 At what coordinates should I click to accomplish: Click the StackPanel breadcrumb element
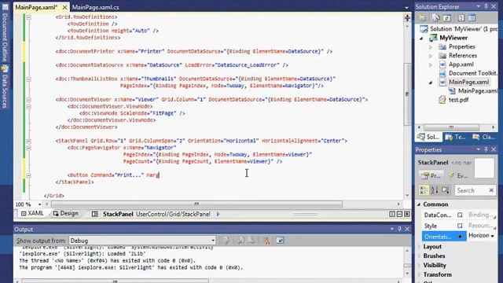click(x=118, y=214)
